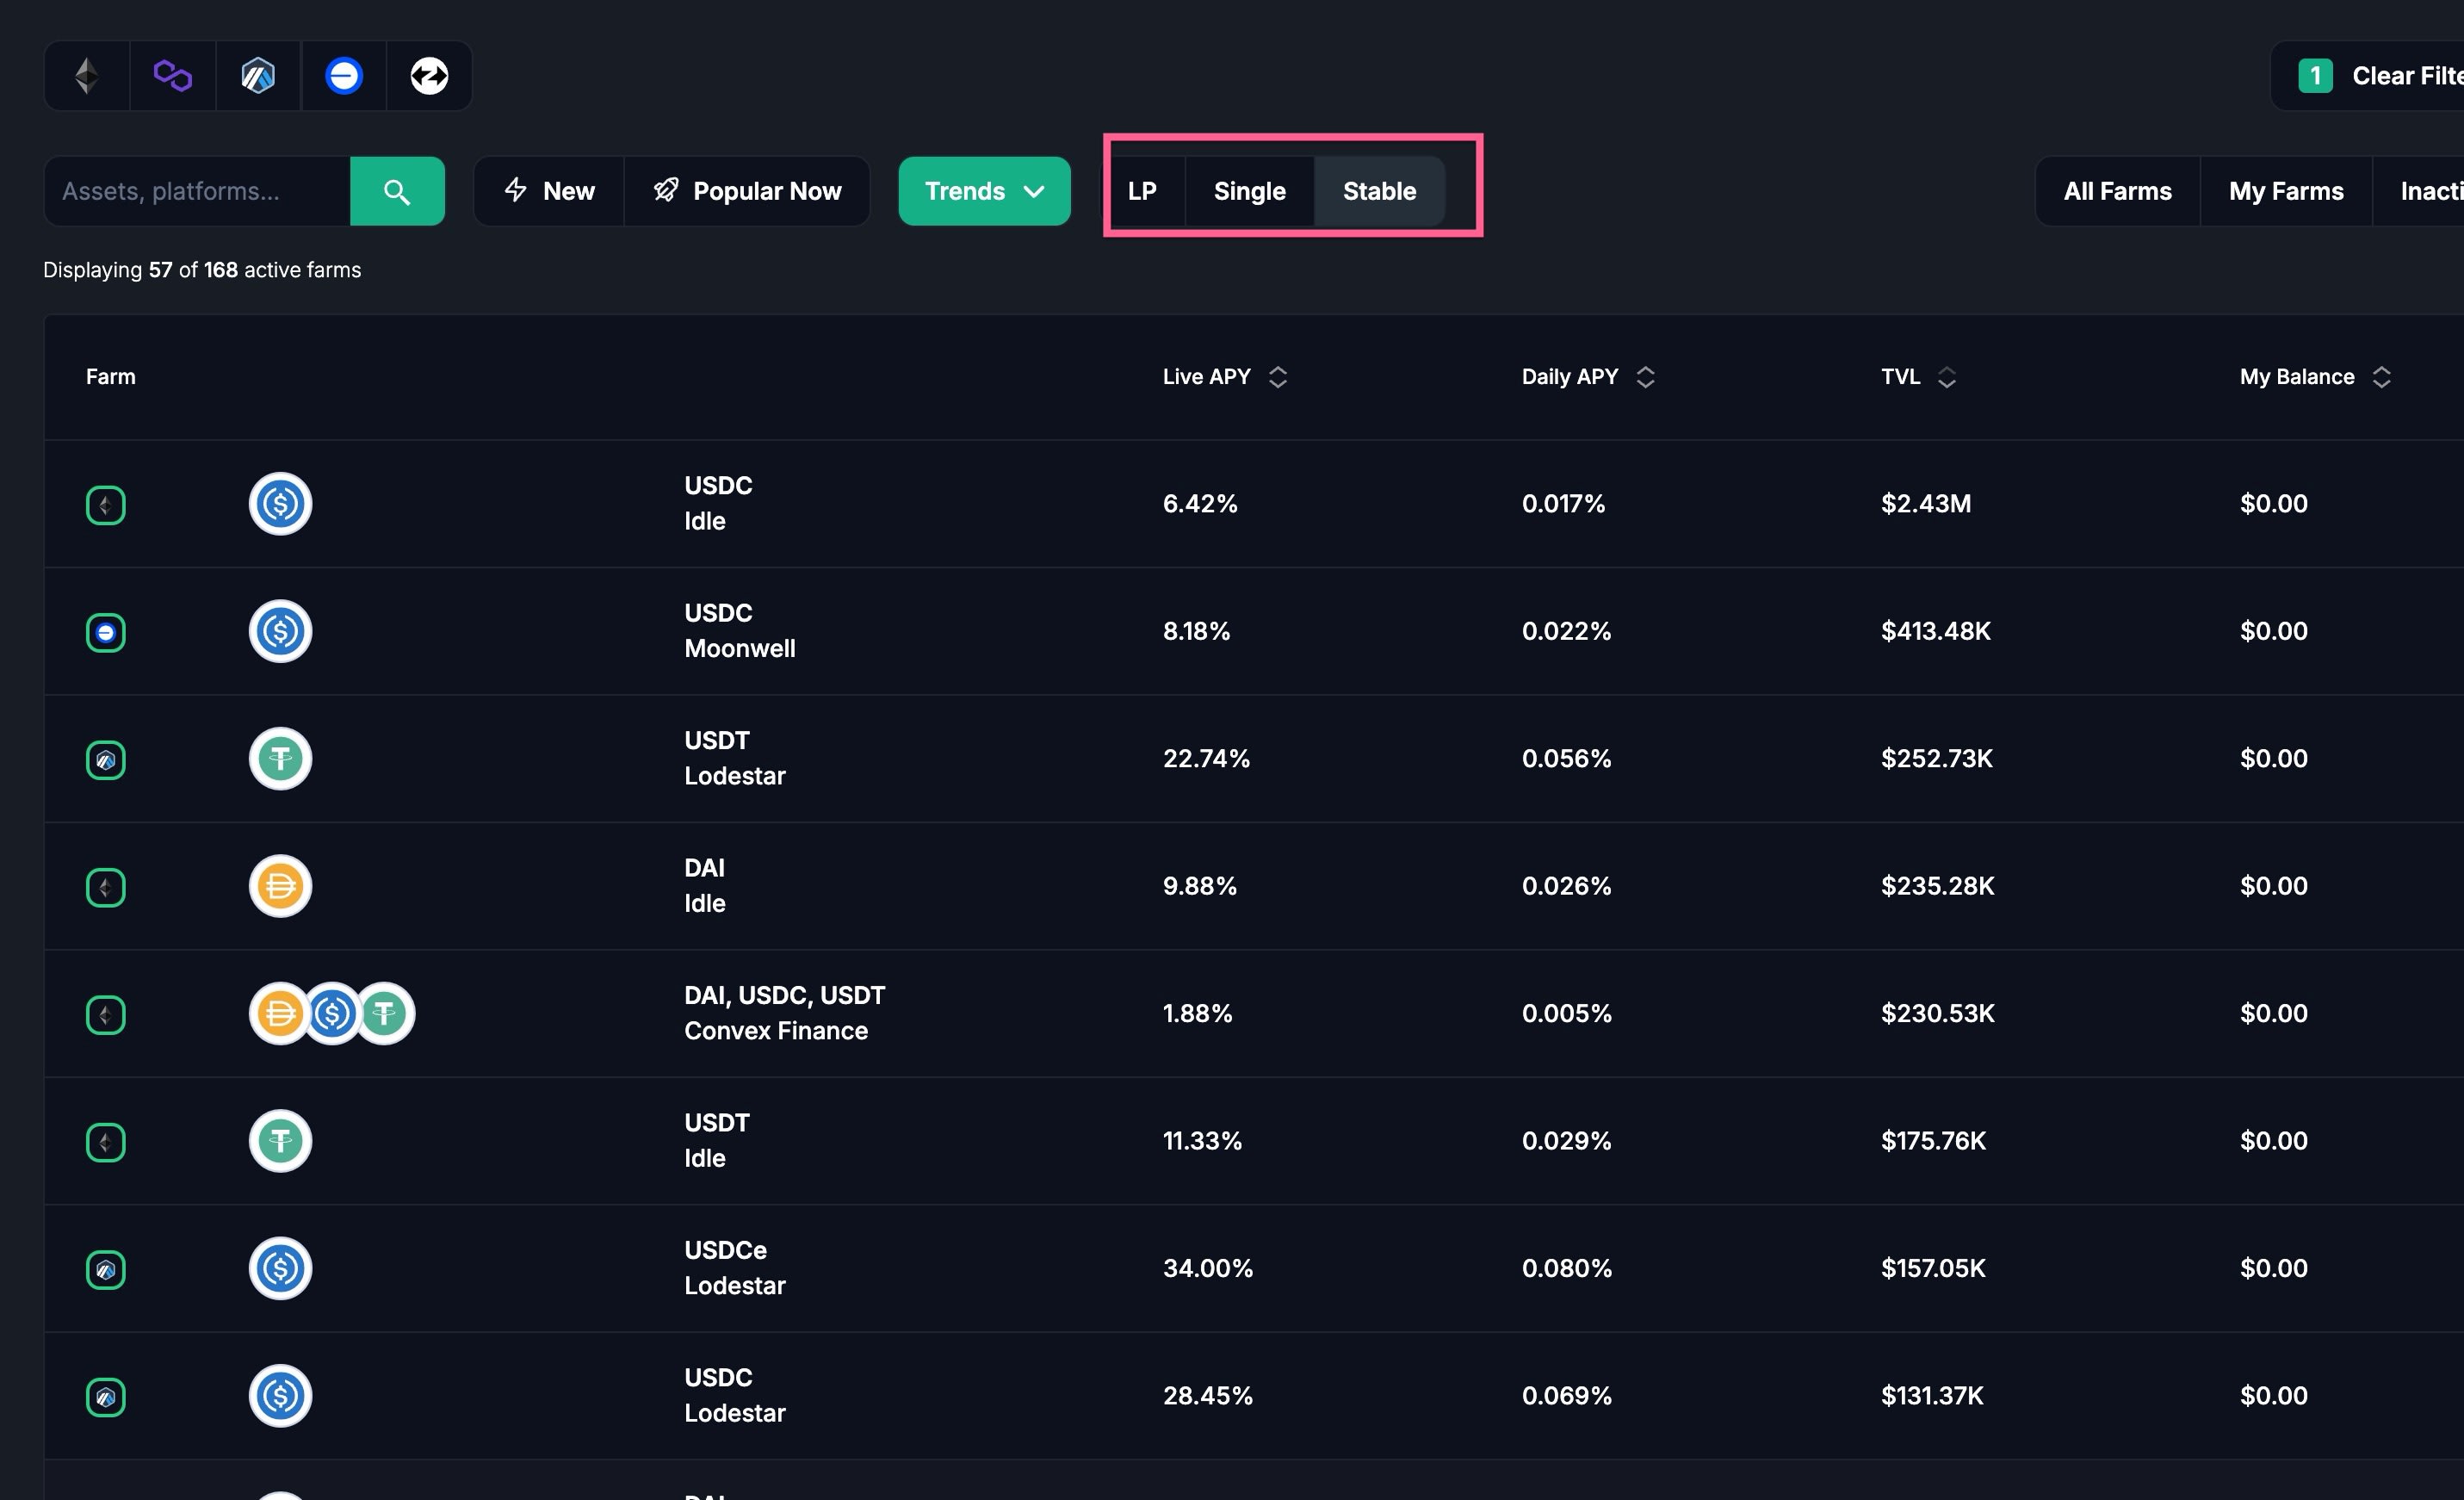The width and height of the screenshot is (2464, 1500).
Task: Click the USDT token icon in USDT Lodestar row
Action: (280, 759)
